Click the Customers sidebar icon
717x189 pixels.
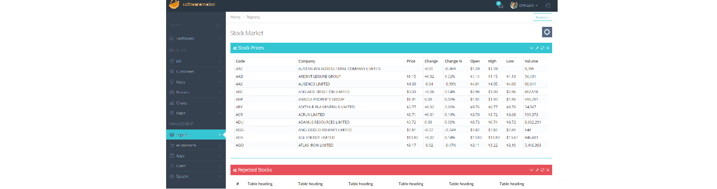point(172,72)
